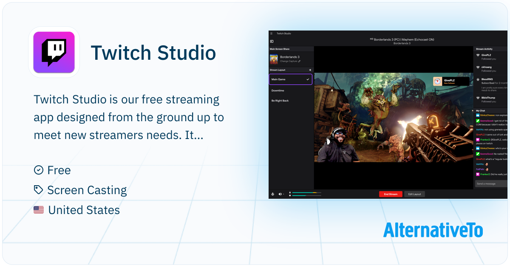Click GivePLZ follow entry in Stream Activity
Screen dimensions: 510x267
coord(491,57)
